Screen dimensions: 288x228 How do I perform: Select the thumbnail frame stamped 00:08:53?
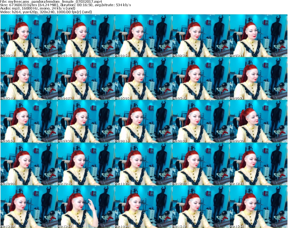pyautogui.click(x=201, y=121)
